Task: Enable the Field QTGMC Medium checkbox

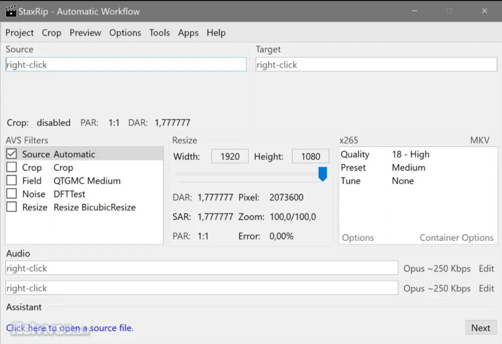Action: 12,181
